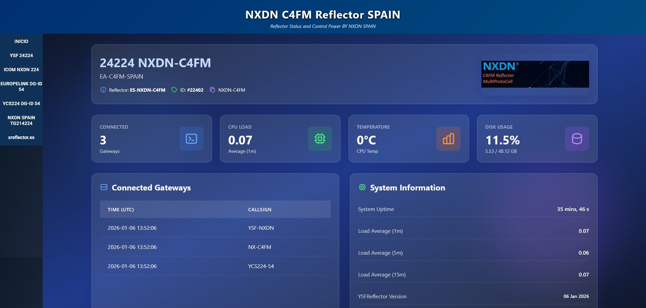Click the orange temperature chart icon

[448, 139]
